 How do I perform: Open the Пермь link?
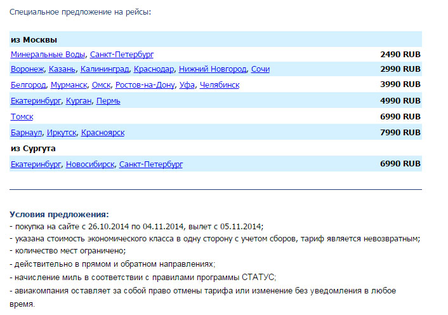(x=109, y=101)
